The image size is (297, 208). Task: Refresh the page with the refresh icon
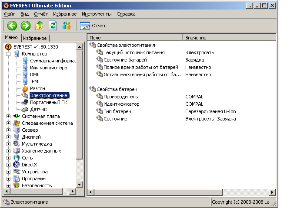53,26
